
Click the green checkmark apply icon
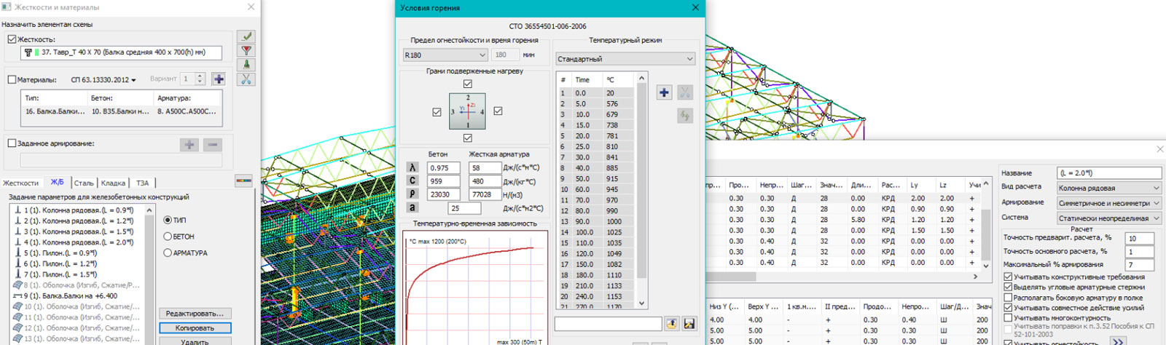[x=246, y=36]
